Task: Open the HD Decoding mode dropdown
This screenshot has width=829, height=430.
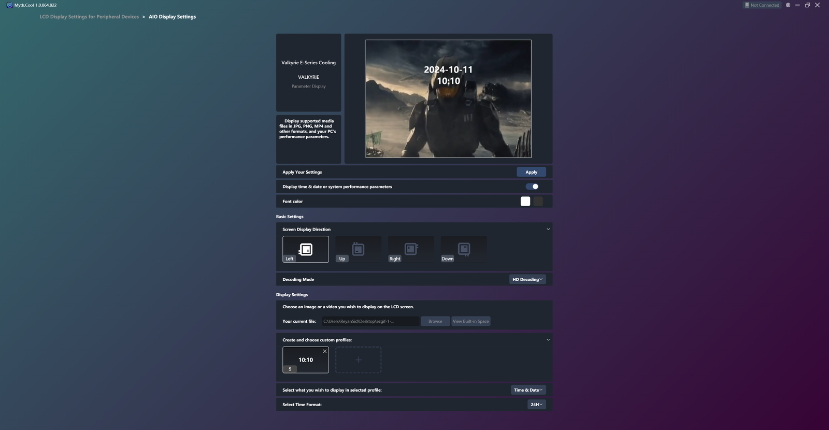Action: pos(527,279)
